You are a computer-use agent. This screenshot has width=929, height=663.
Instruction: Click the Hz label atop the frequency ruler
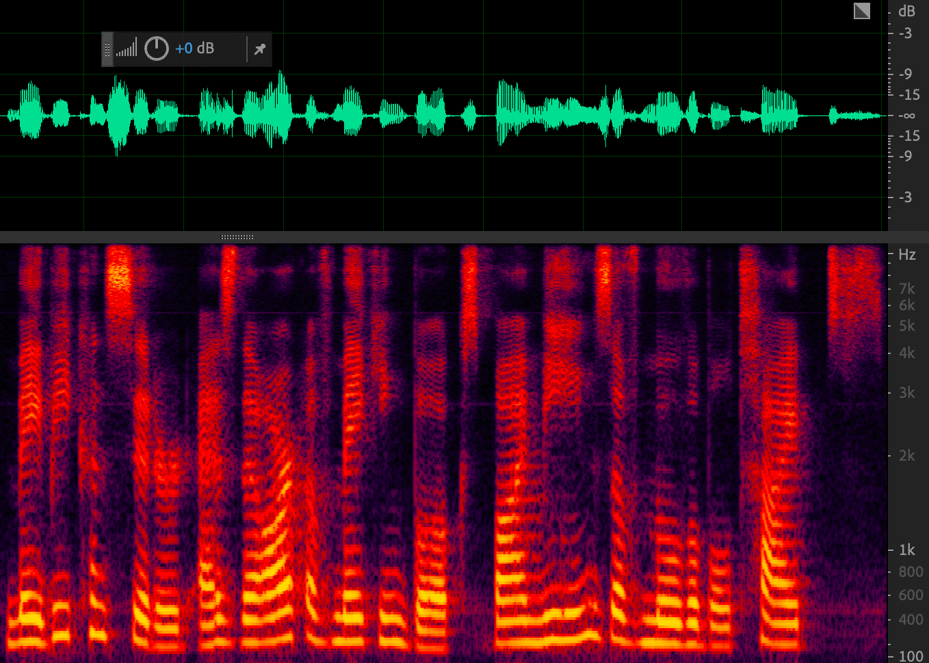[906, 255]
